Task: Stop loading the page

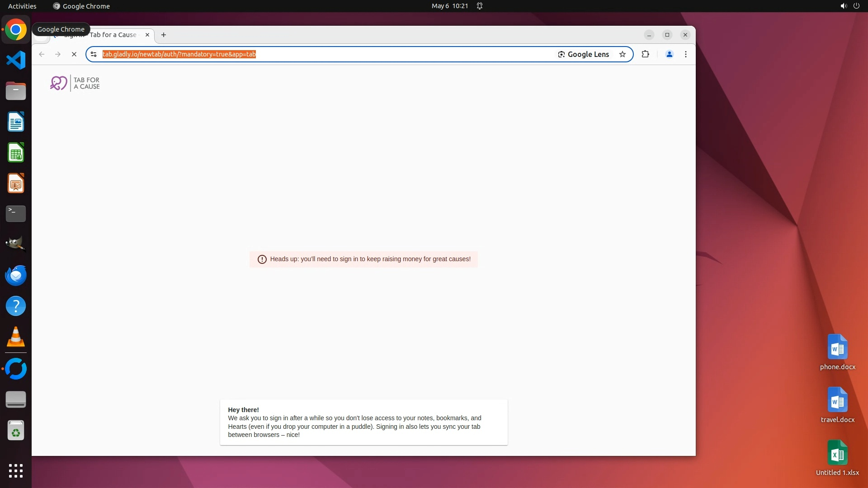Action: point(74,54)
